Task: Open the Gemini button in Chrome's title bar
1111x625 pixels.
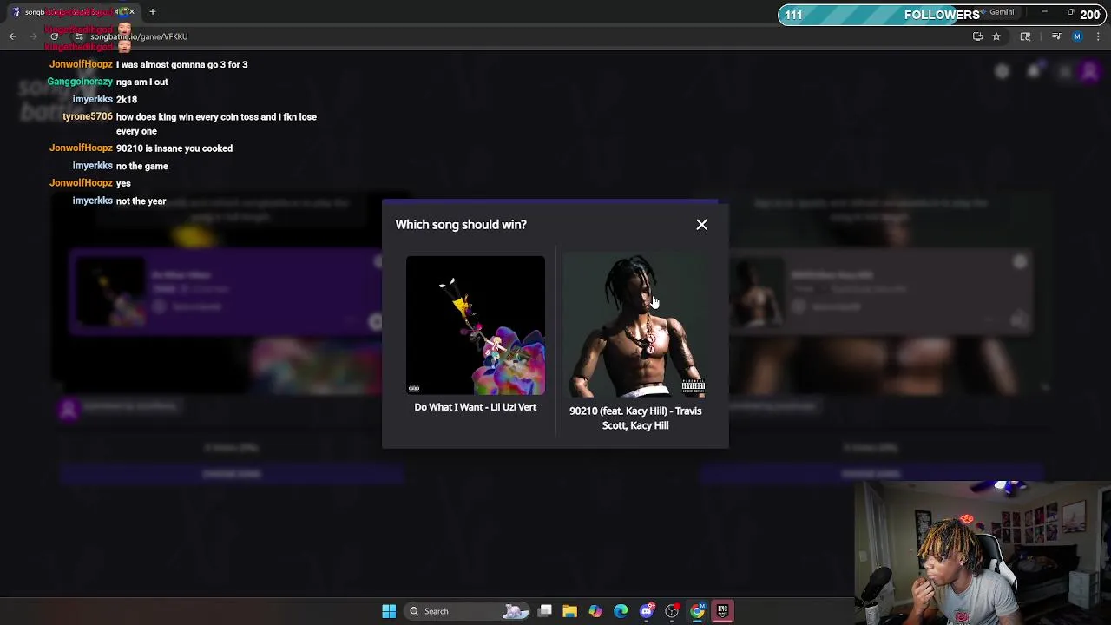Action: pos(996,12)
